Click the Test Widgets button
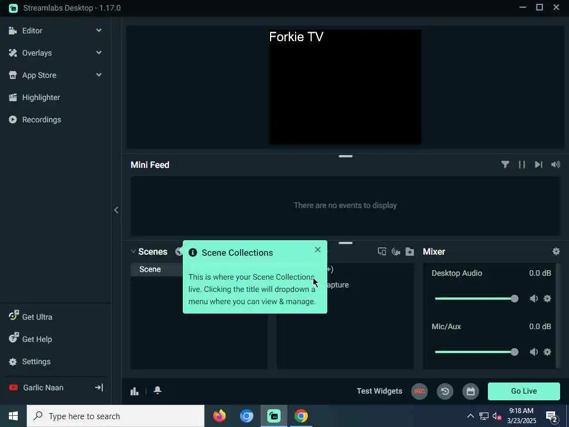 click(x=379, y=391)
